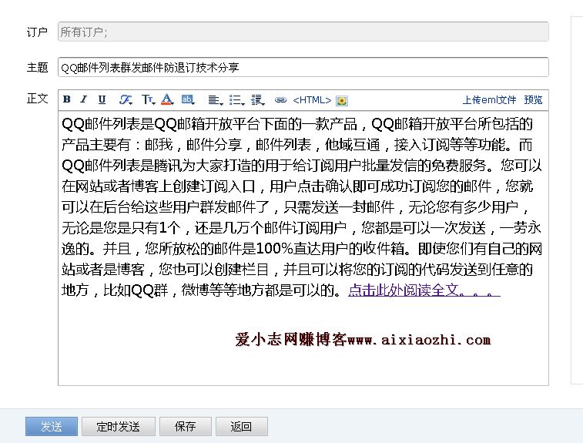Screen dimensions: 583x443
Task: Insert a hyperlink with the chain icon
Action: click(x=280, y=99)
